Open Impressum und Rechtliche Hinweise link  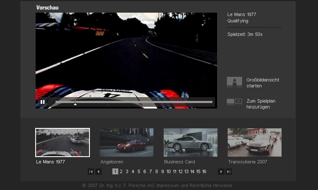(195, 185)
